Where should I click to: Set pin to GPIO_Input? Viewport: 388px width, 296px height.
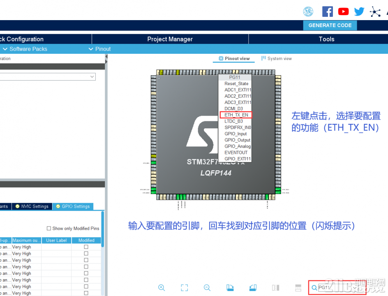(x=235, y=134)
